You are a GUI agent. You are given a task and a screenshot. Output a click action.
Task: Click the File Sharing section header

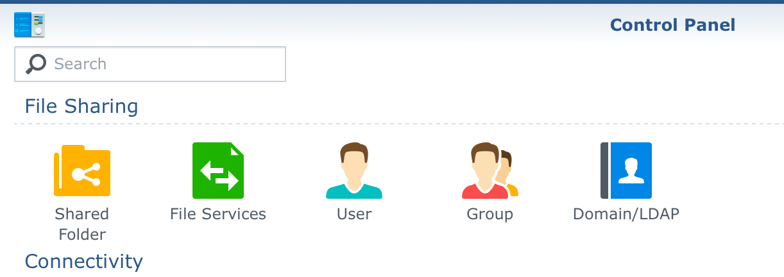pos(81,106)
